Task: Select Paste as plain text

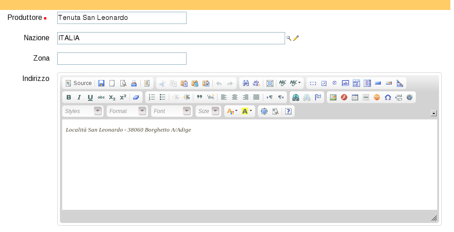Action: coord(195,83)
